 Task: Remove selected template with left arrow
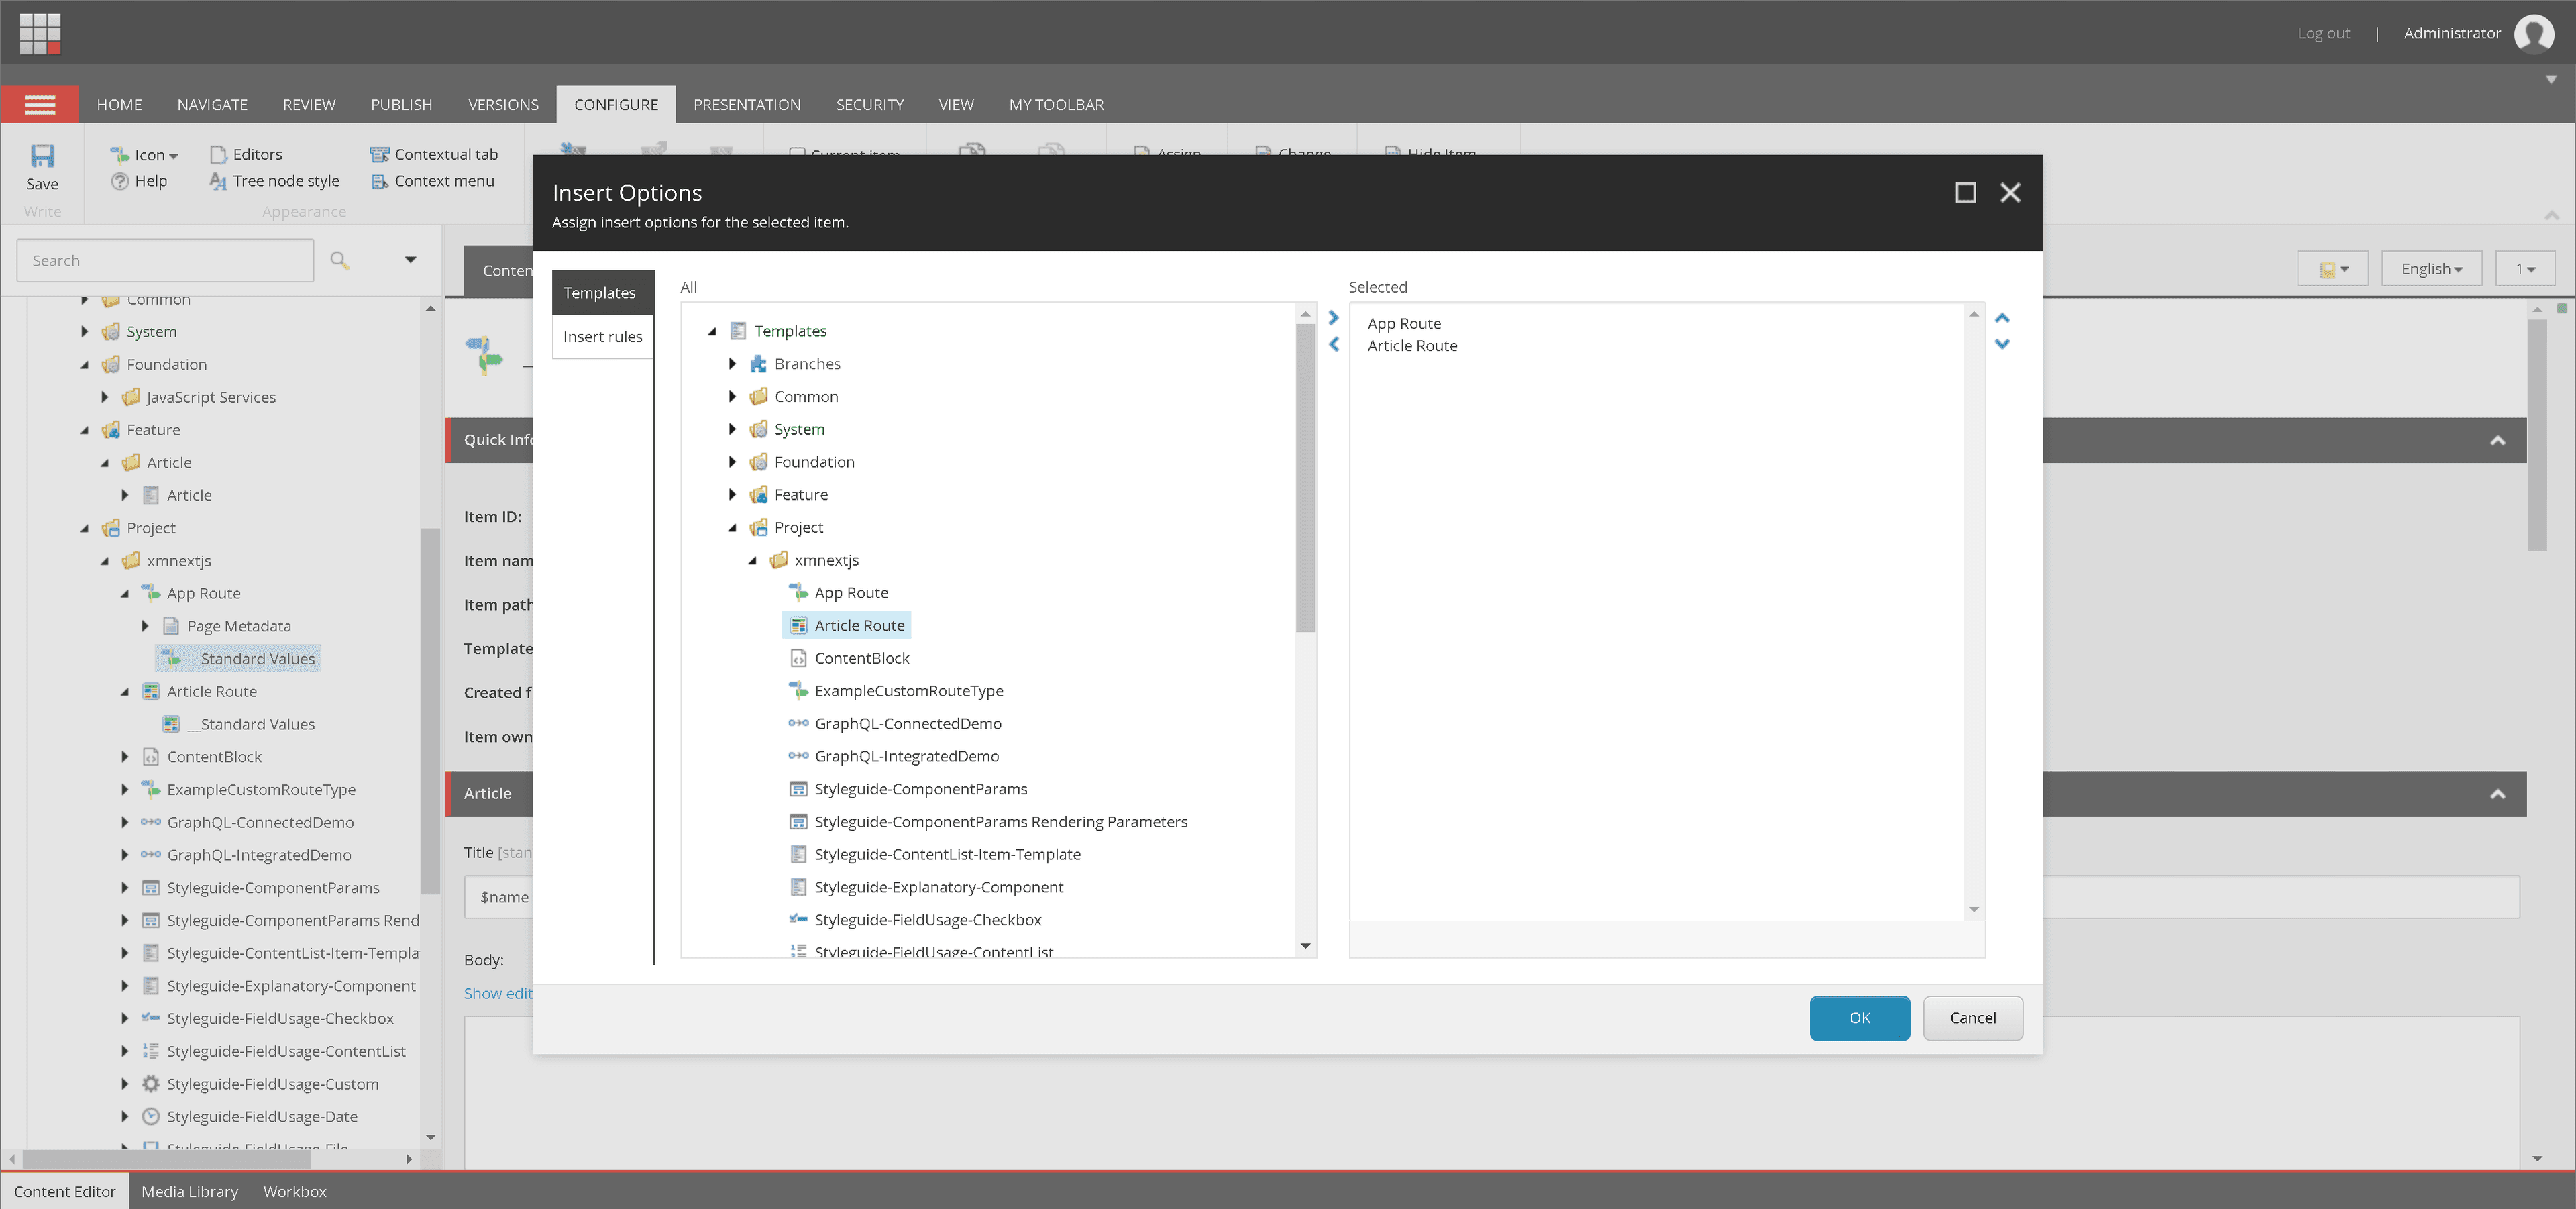[x=1333, y=344]
